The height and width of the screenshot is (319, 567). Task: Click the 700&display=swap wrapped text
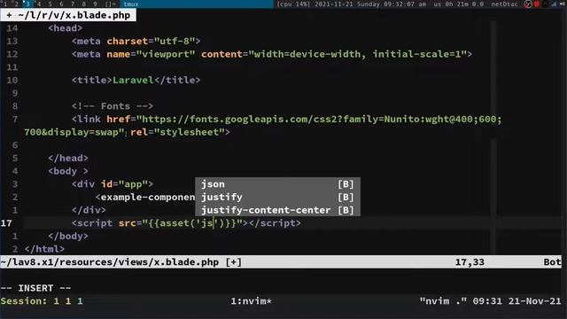[72, 132]
